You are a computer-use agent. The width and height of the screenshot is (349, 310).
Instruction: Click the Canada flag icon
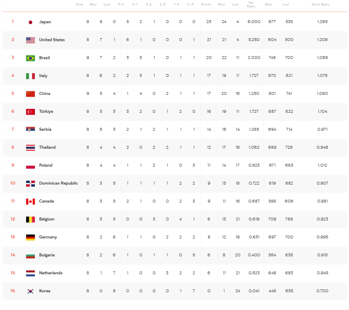click(30, 202)
